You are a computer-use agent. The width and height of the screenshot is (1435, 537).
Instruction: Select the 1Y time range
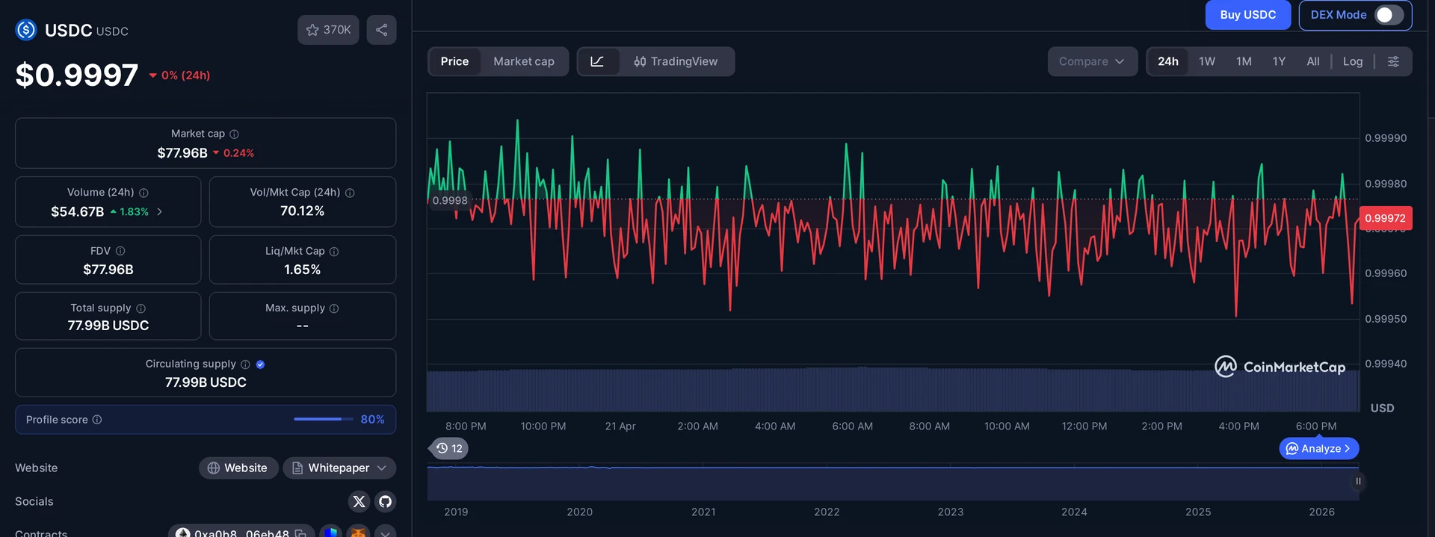coord(1279,61)
